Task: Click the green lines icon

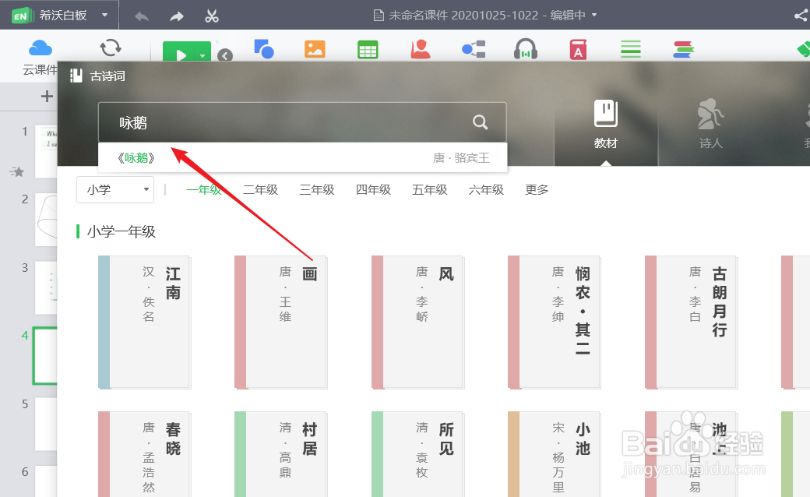Action: tap(631, 49)
